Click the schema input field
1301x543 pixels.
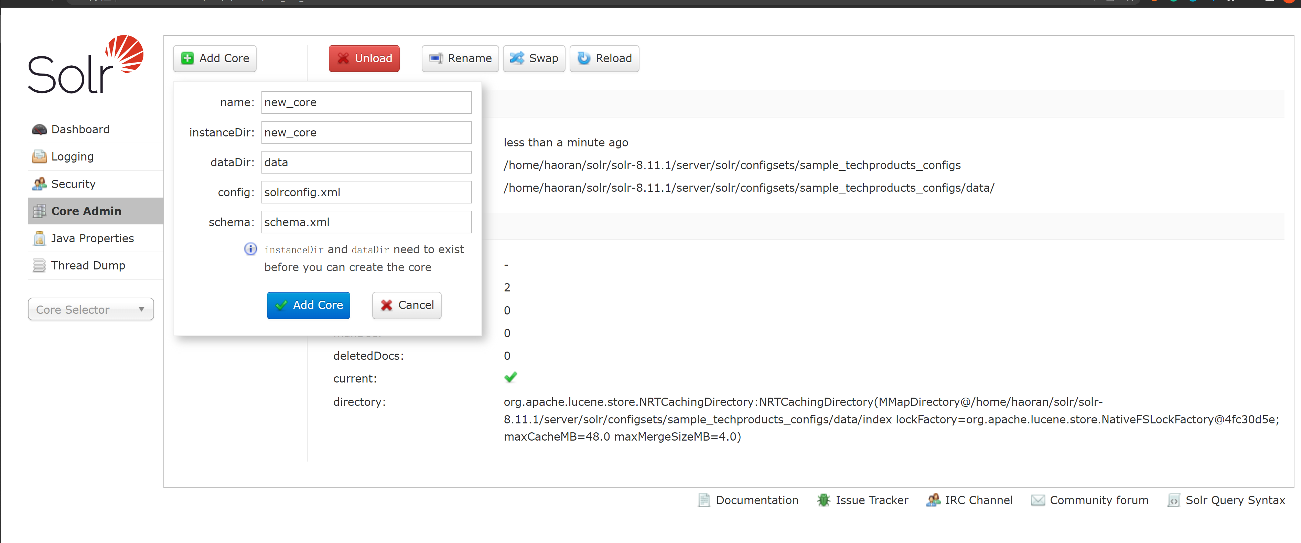click(366, 222)
